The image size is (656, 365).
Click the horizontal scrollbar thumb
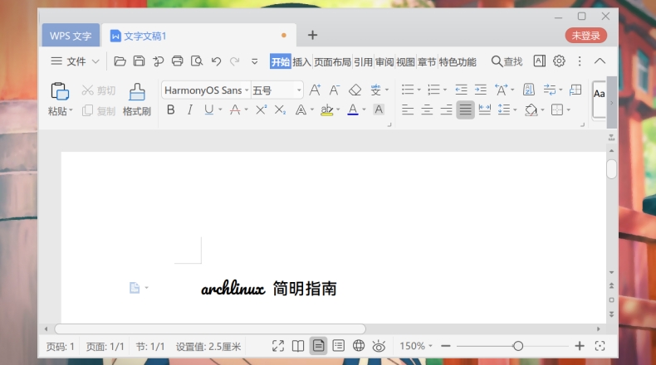[x=210, y=329]
